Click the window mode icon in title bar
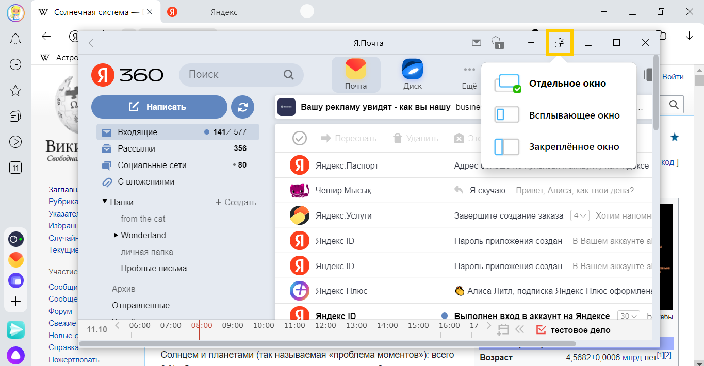704x366 pixels. [x=560, y=43]
